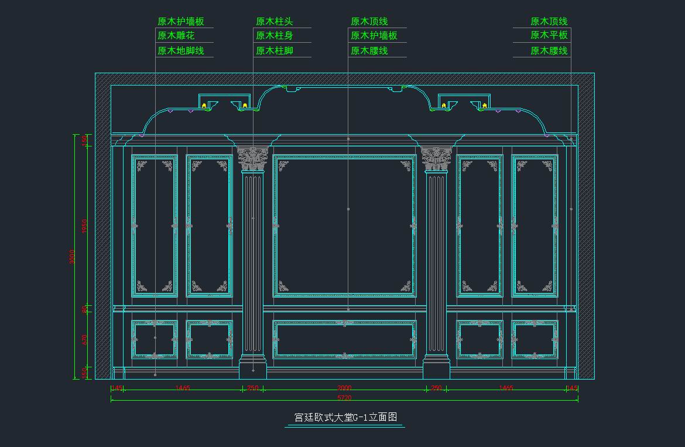Select the 670 vertical dimension text

pyautogui.click(x=85, y=340)
